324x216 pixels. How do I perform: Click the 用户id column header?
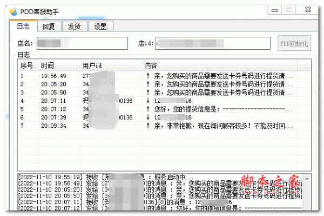coord(111,66)
